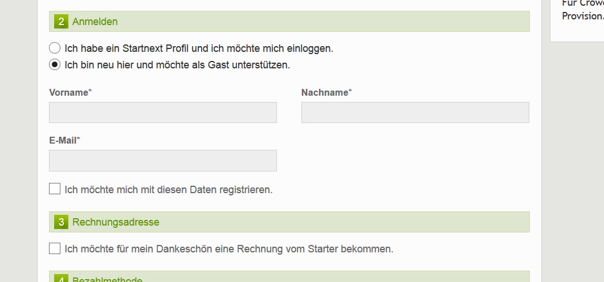
Task: Click the step 4 badge beside Bezahlmethode
Action: 61,279
